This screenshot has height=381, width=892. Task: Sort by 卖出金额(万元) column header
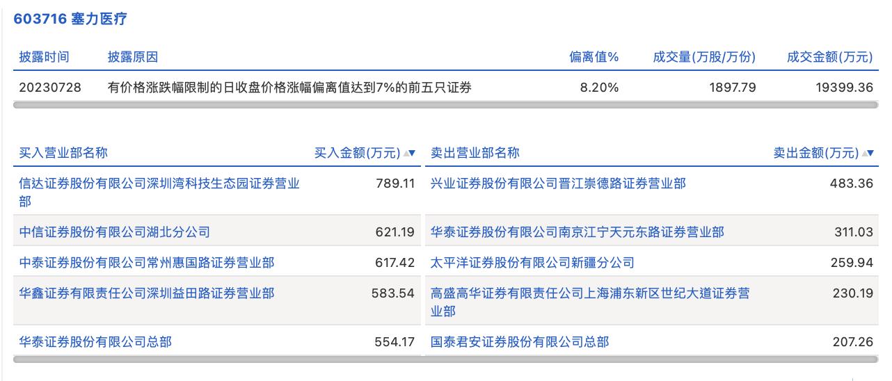pos(815,153)
